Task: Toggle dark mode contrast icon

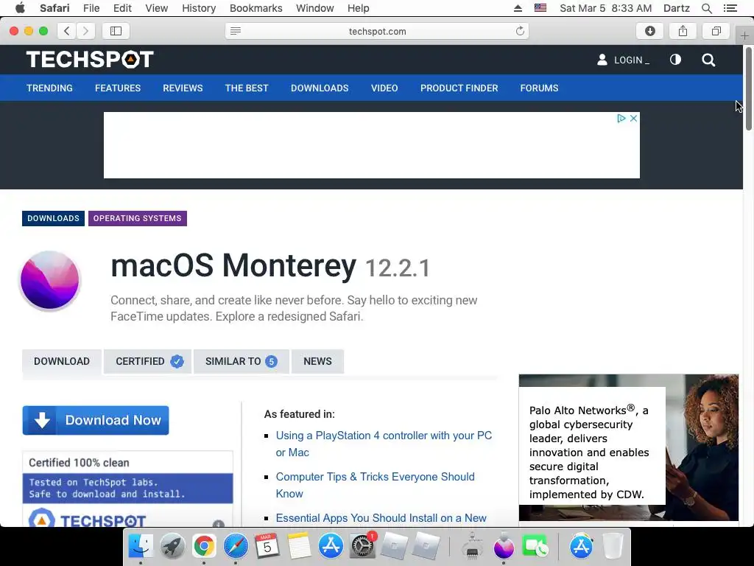Action: point(676,60)
